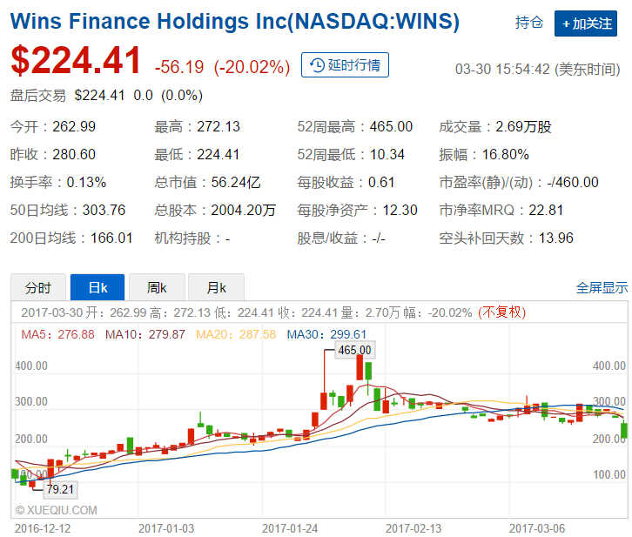Select the 日k daily chart tab

pyautogui.click(x=97, y=287)
